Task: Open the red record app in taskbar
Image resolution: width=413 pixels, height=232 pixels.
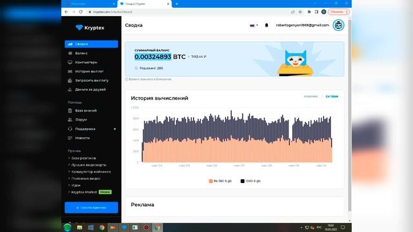Action: 146,227
